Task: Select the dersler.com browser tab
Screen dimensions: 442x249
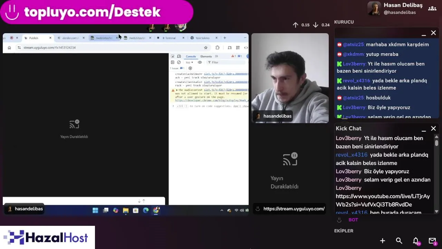Action: point(70,38)
